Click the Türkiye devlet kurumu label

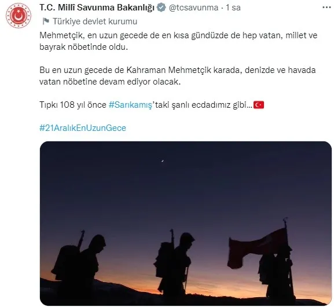tap(95, 21)
